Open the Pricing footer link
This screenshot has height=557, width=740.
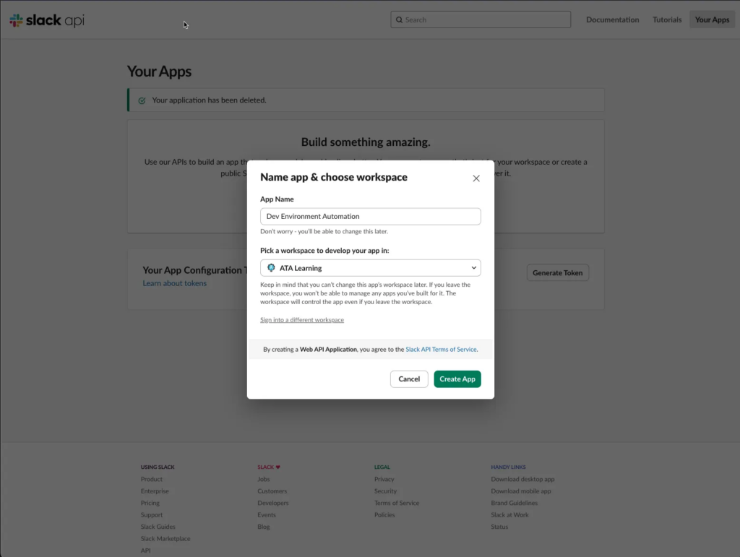click(150, 503)
